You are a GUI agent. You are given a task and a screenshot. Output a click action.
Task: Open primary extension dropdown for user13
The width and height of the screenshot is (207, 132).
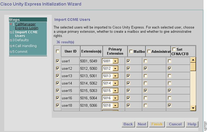pos(110,76)
